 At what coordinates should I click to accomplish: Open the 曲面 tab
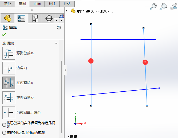click(x=37, y=4)
